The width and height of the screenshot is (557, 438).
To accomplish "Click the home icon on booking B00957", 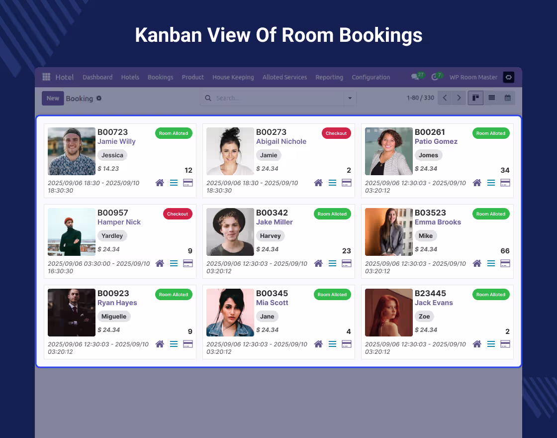I will [x=160, y=263].
